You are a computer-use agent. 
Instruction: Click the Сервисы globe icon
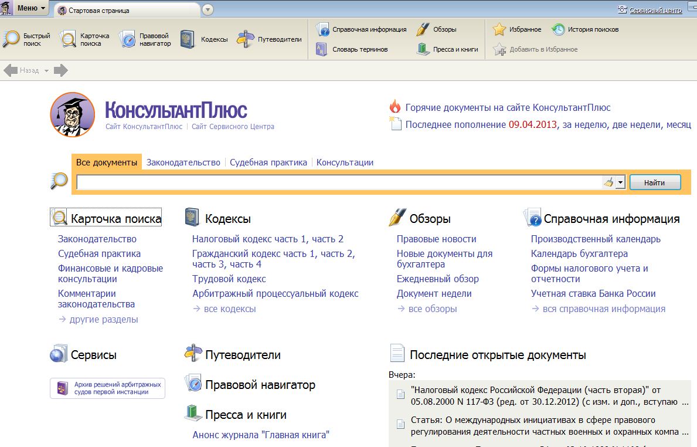pyautogui.click(x=58, y=354)
